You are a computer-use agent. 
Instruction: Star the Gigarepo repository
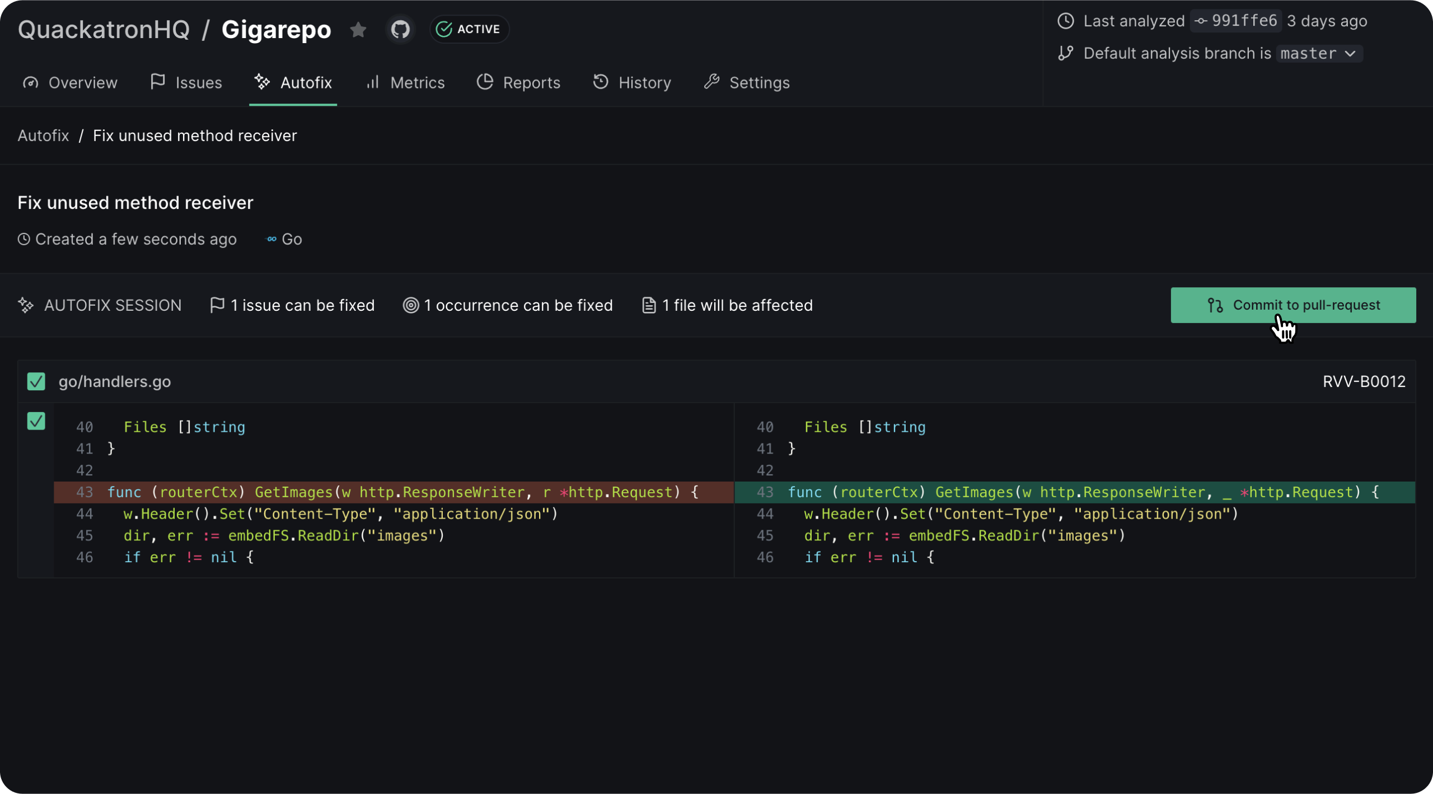[358, 29]
